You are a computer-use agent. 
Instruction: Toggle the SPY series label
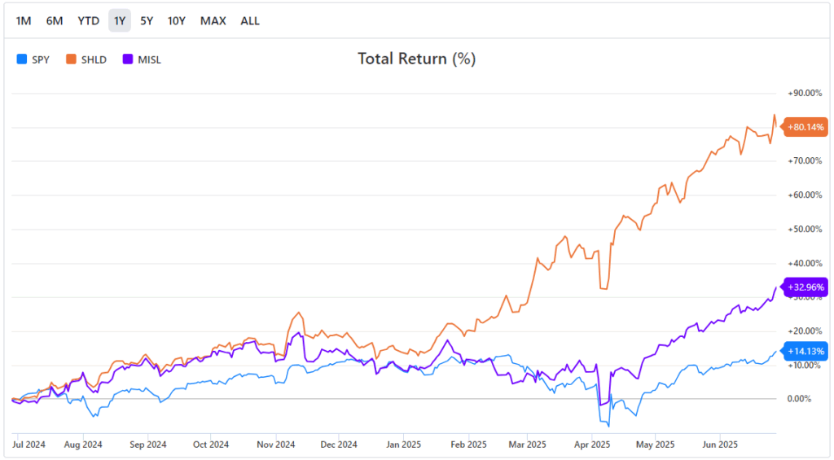41,59
